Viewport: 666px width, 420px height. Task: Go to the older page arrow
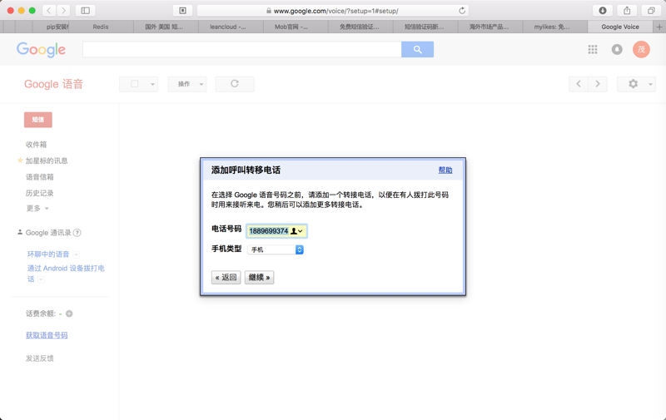click(x=598, y=84)
